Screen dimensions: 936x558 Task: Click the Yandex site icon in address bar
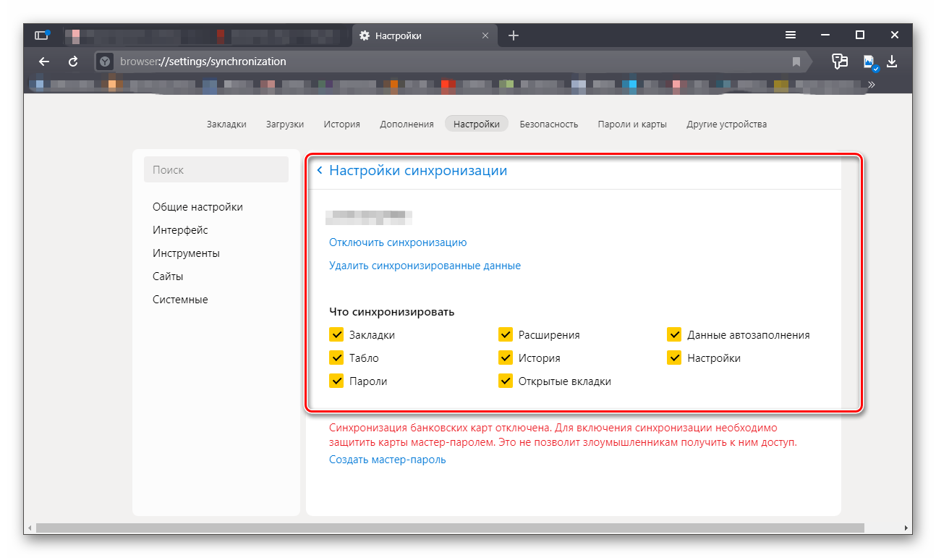pos(105,62)
